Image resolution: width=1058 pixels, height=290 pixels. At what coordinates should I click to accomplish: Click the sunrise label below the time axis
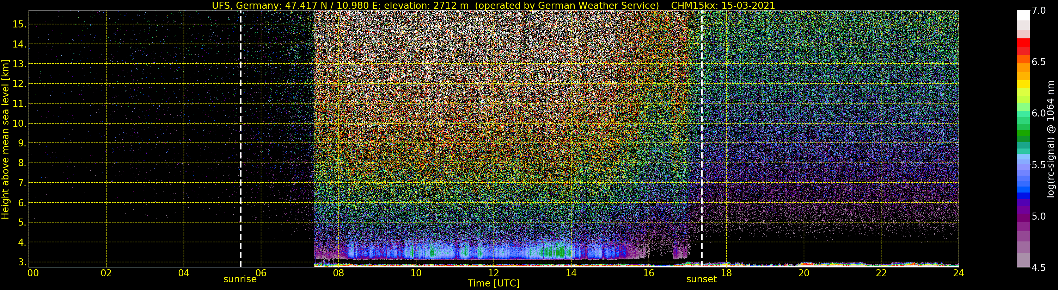tap(240, 279)
